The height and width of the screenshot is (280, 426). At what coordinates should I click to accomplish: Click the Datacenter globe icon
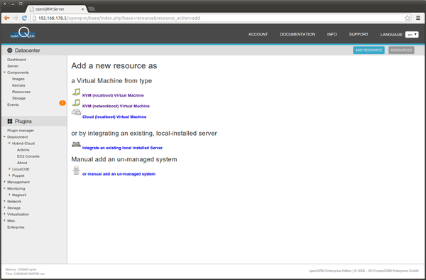coord(10,50)
